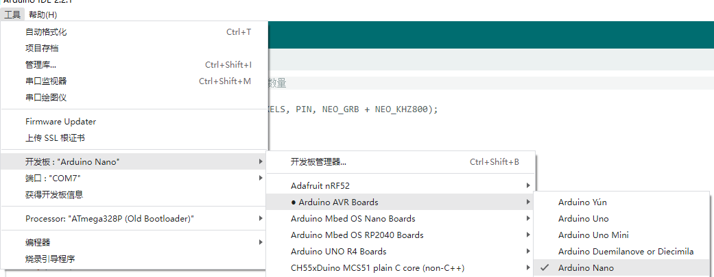The image size is (714, 277).
Task: Click the NEO_GRB + NEO_KHZ800 code line
Action: 353,109
